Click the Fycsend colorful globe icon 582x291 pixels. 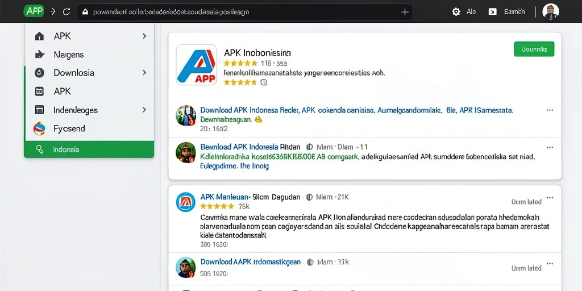coord(39,129)
